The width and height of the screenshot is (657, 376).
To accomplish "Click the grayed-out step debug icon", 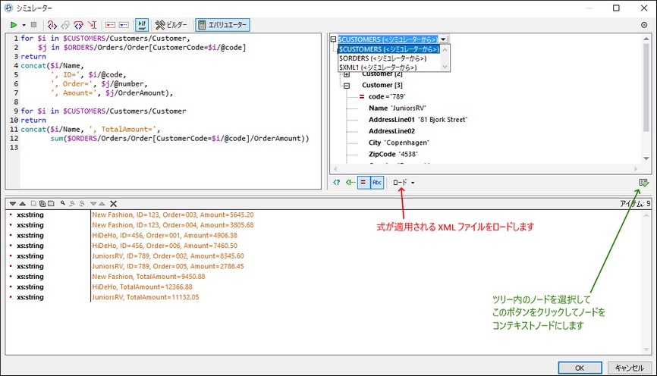I will click(65, 25).
